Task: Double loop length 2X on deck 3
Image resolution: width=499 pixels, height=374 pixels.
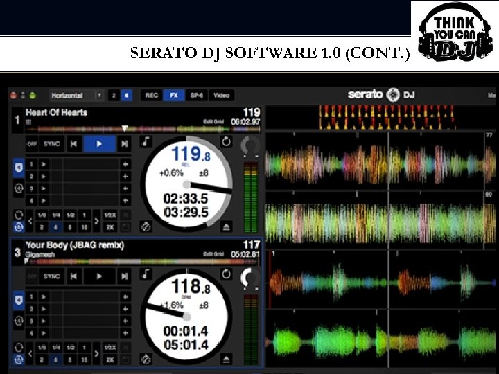Action: pyautogui.click(x=110, y=360)
